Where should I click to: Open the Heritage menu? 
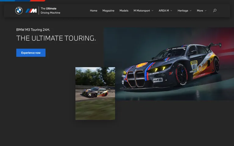(183, 11)
